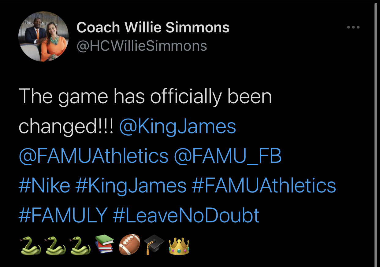Click the snake emoji beside the books
The image size is (380, 267).
click(81, 245)
